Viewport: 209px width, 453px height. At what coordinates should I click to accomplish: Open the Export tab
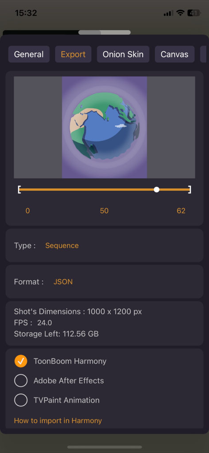click(x=73, y=54)
